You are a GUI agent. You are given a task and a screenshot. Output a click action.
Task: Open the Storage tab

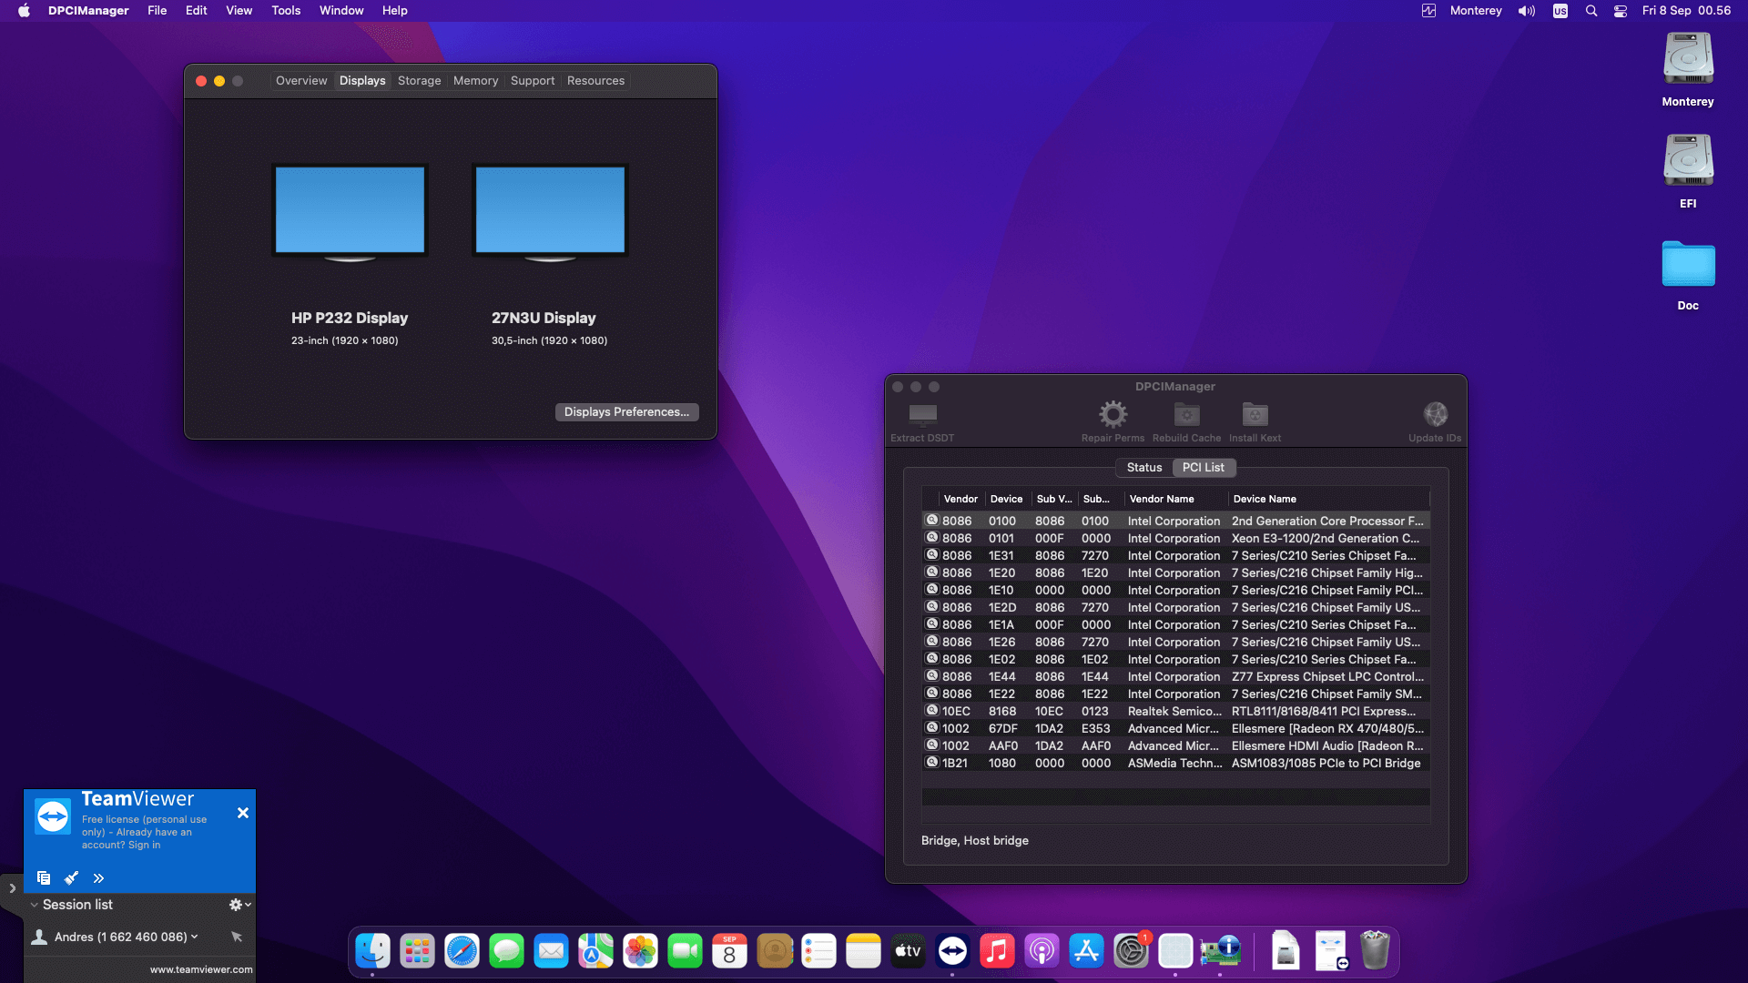tap(419, 81)
